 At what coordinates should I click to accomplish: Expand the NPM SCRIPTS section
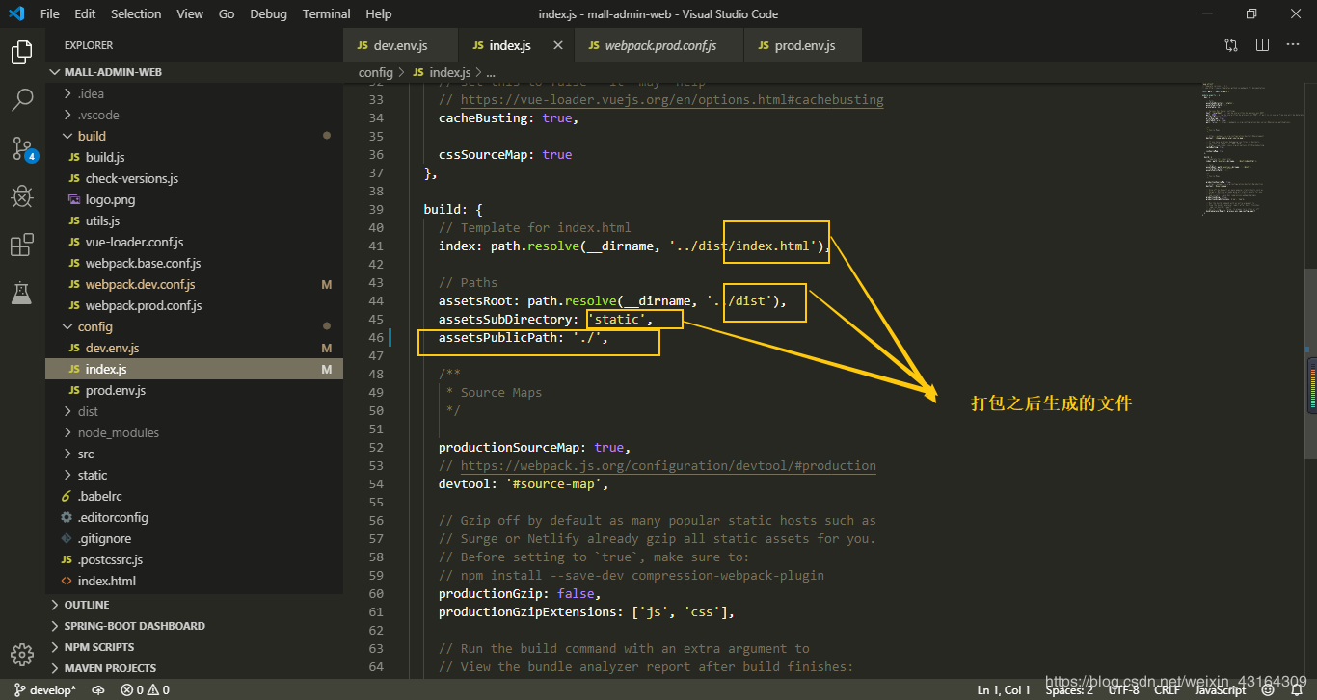click(x=195, y=647)
